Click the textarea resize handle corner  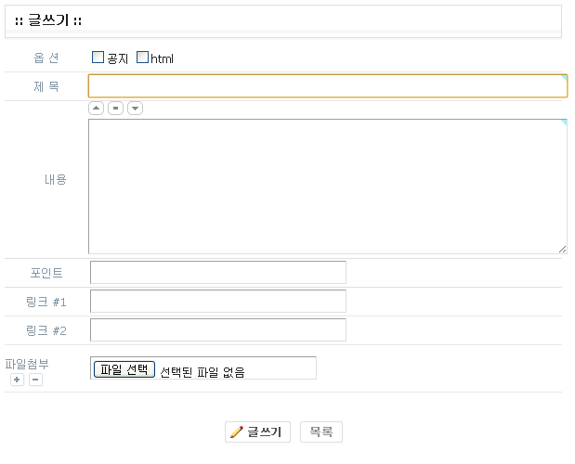(x=562, y=249)
